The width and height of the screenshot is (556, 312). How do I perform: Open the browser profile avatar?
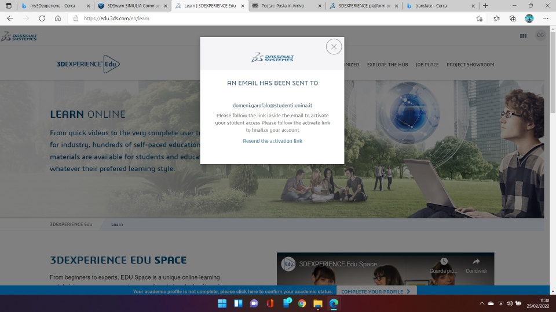click(x=529, y=18)
